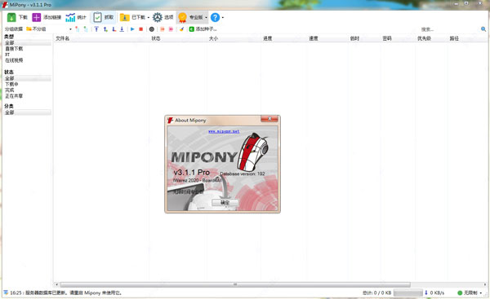Click the broom clean-up icon

point(181,29)
